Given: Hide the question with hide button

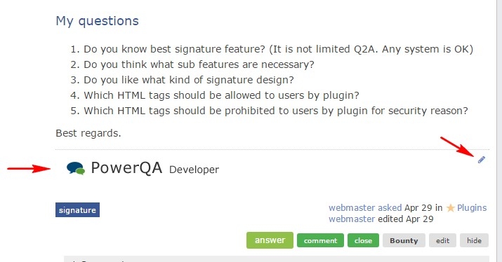Looking at the screenshot, I should [474, 240].
